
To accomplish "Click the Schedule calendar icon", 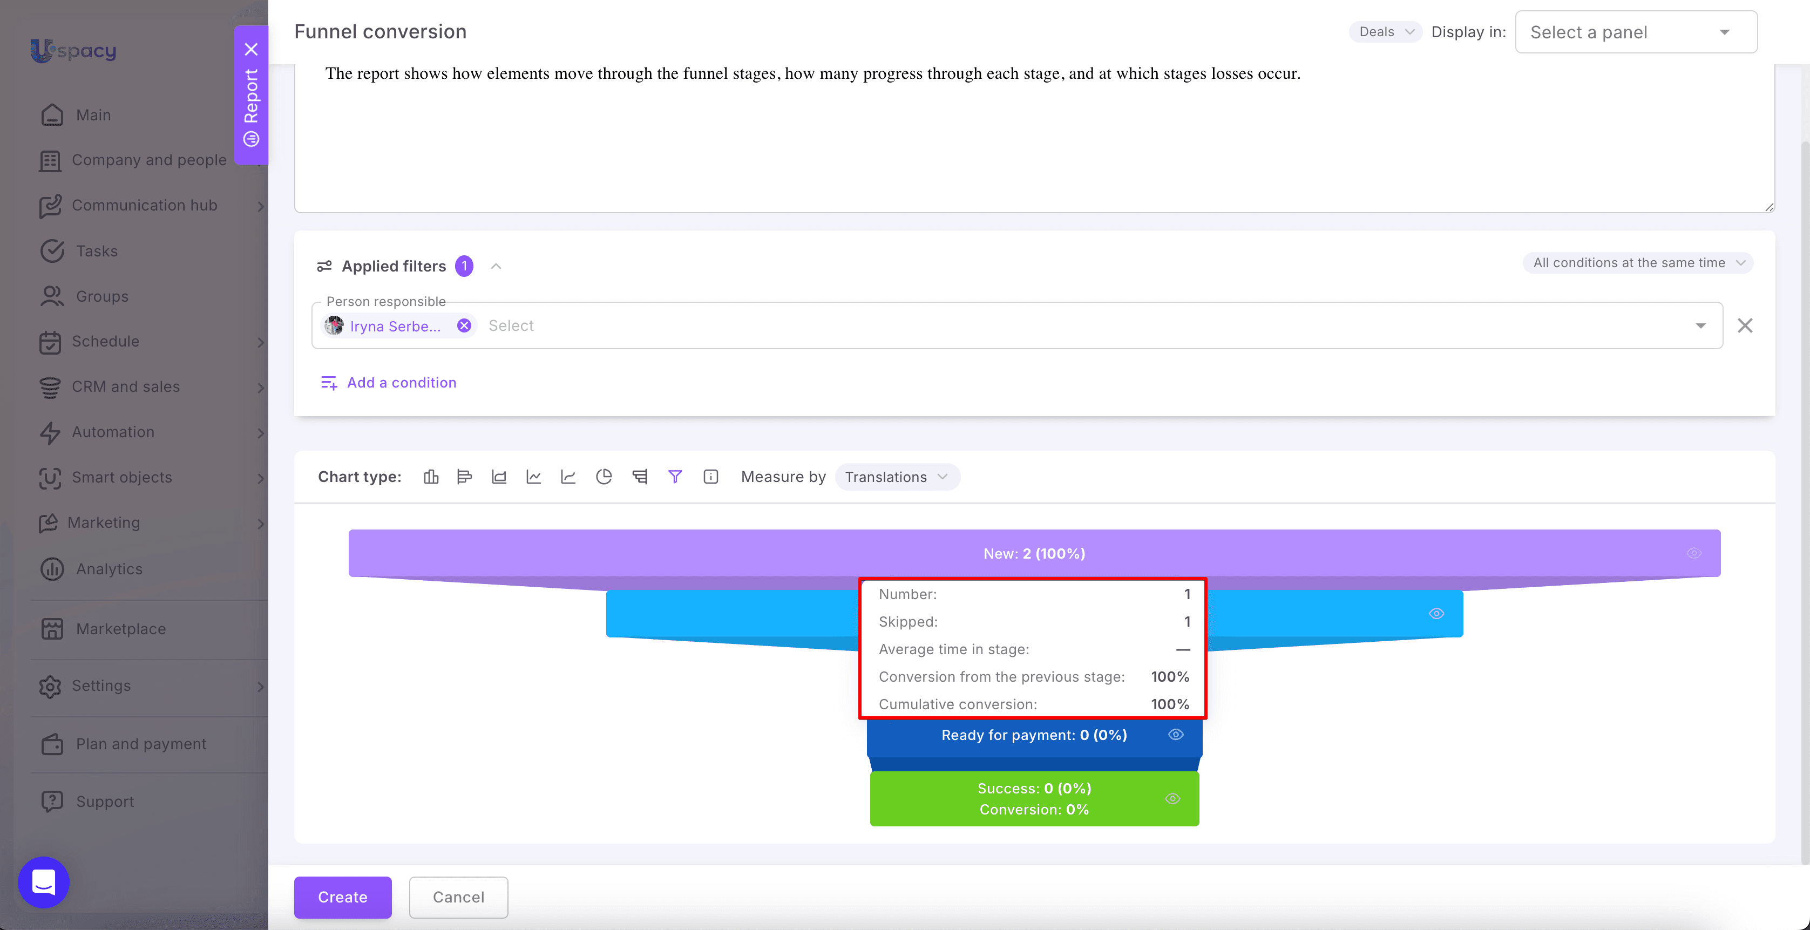I will tap(50, 342).
